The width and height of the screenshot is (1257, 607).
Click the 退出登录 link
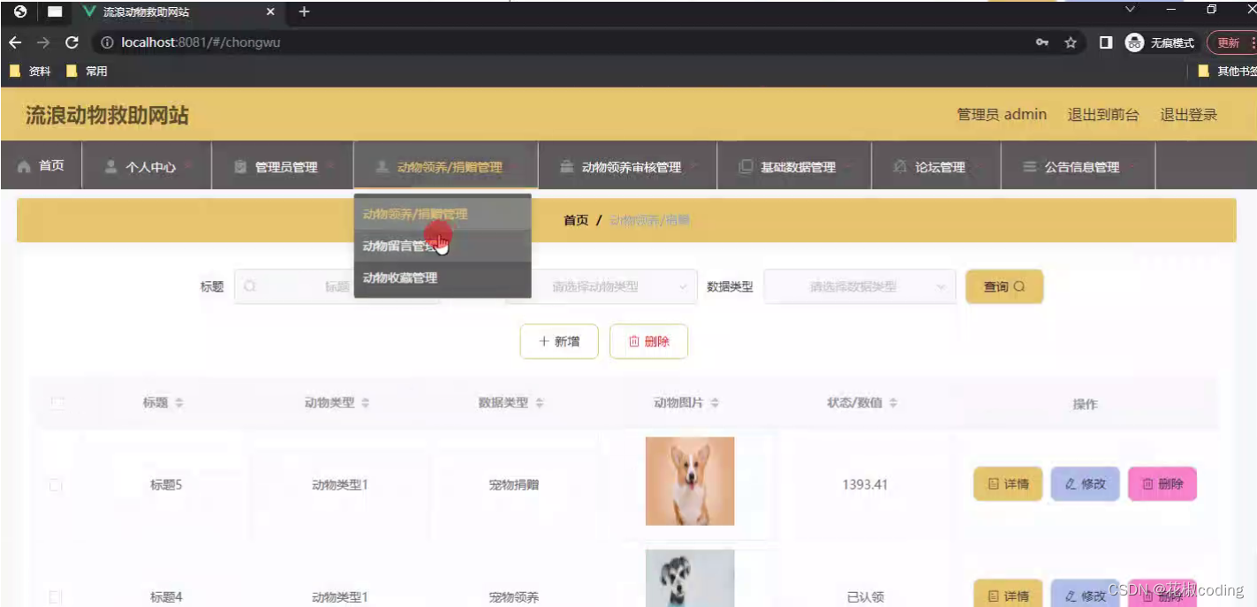coord(1188,115)
